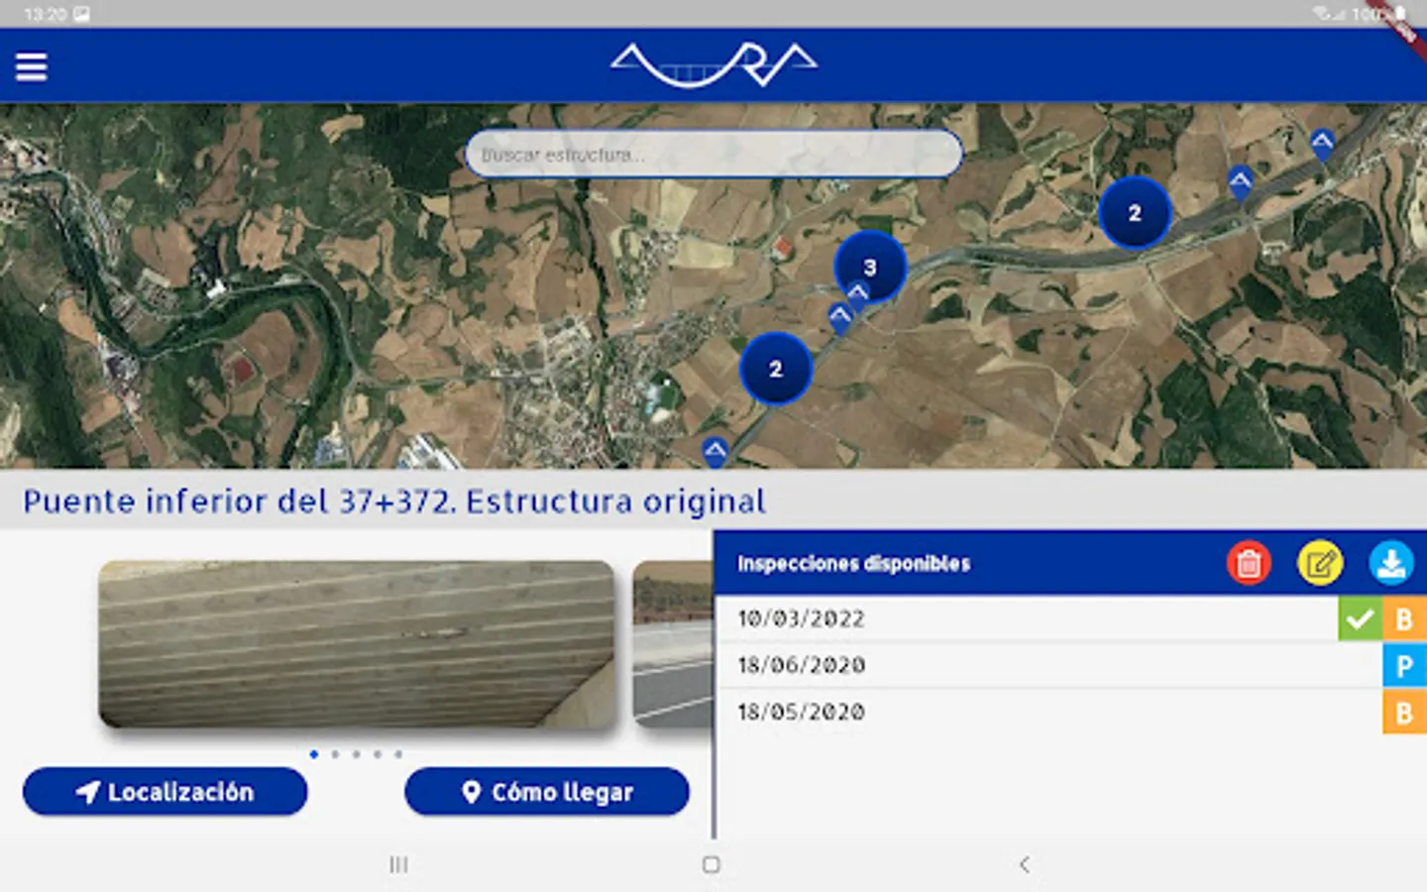Delete inspections using the red trash icon
This screenshot has width=1427, height=892.
pyautogui.click(x=1249, y=563)
